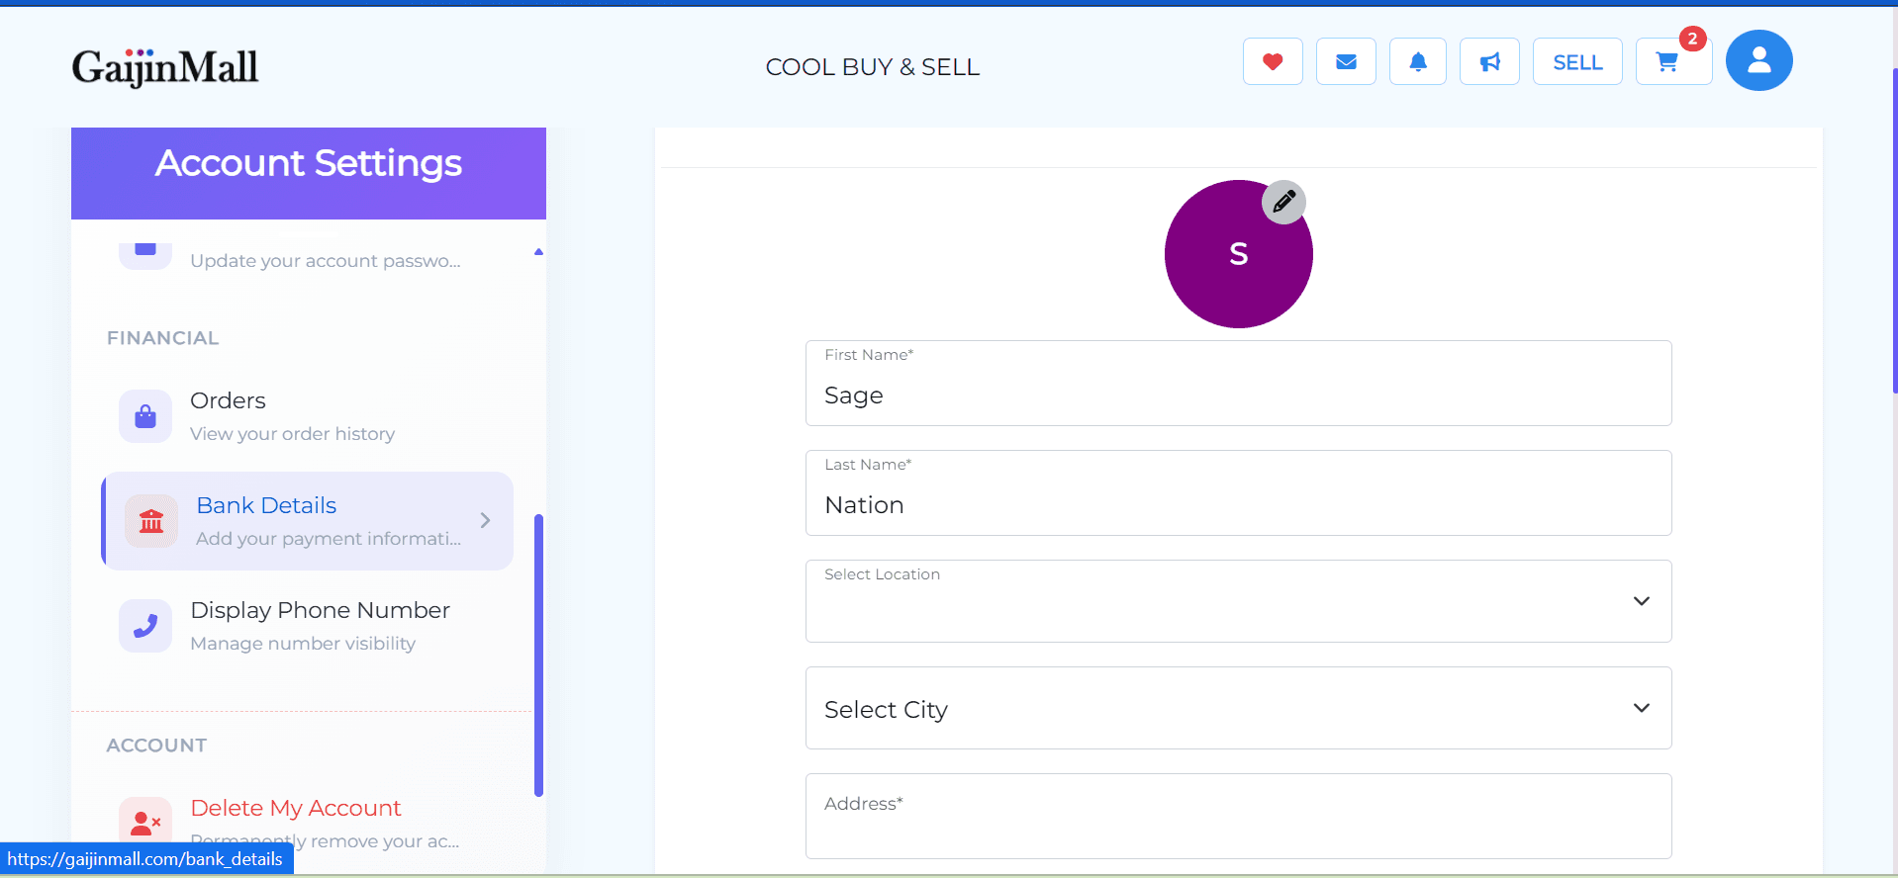Viewport: 1898px width, 878px height.
Task: Open the announcements megaphone icon
Action: (1489, 62)
